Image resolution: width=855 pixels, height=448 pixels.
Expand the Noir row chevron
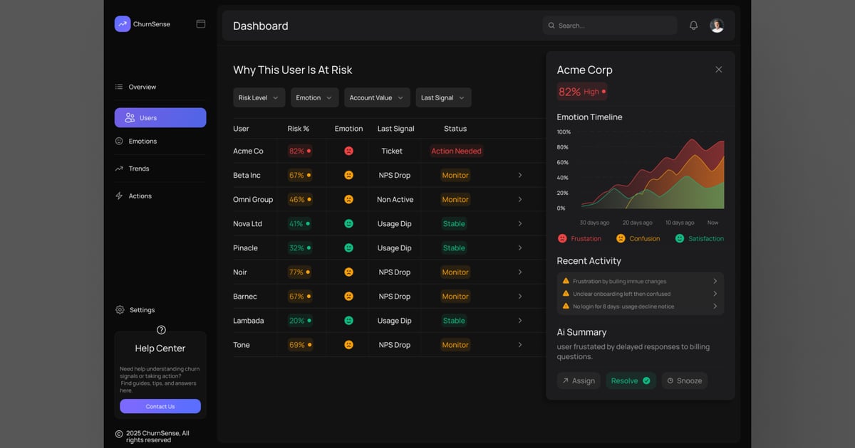(x=520, y=272)
